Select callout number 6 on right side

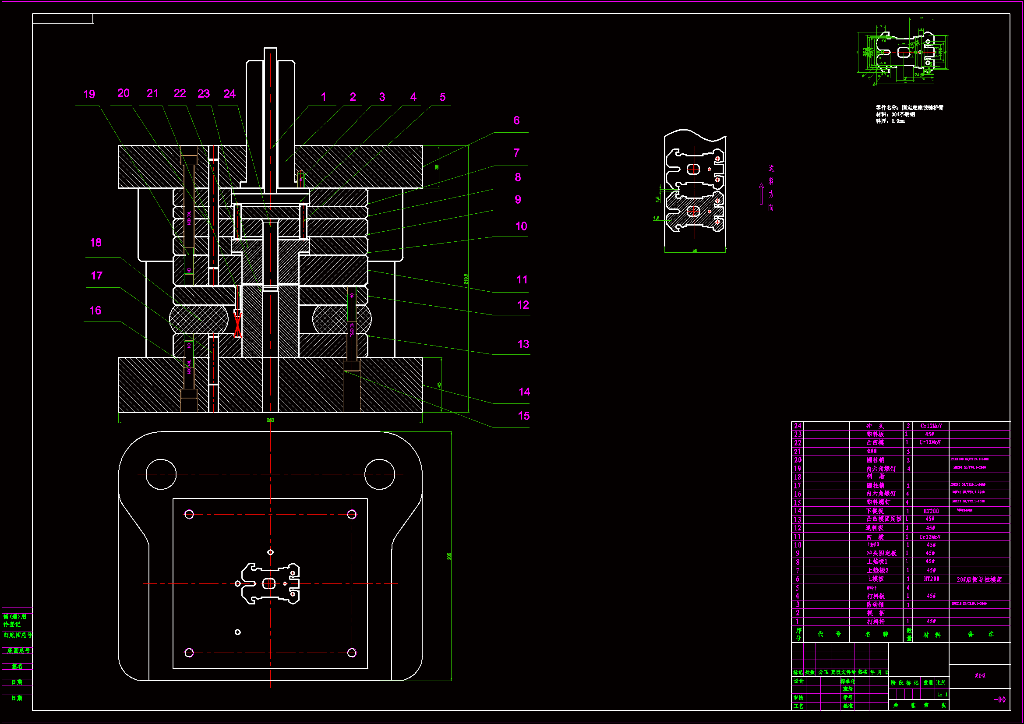pos(516,120)
